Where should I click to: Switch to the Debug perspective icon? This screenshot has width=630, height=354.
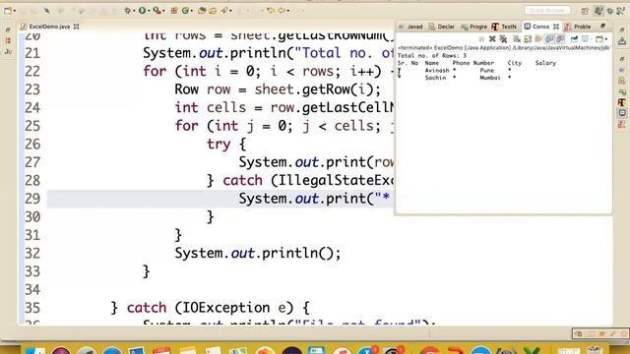pyautogui.click(x=610, y=11)
